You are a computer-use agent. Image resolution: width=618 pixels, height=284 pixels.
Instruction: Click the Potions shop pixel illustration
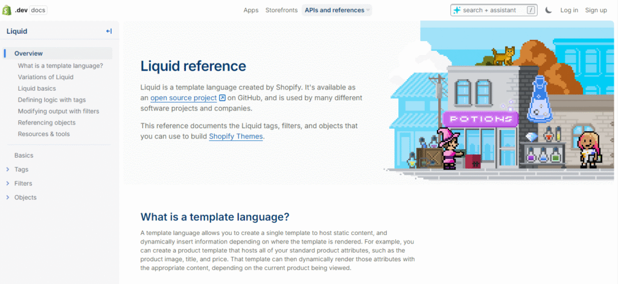coord(500,100)
